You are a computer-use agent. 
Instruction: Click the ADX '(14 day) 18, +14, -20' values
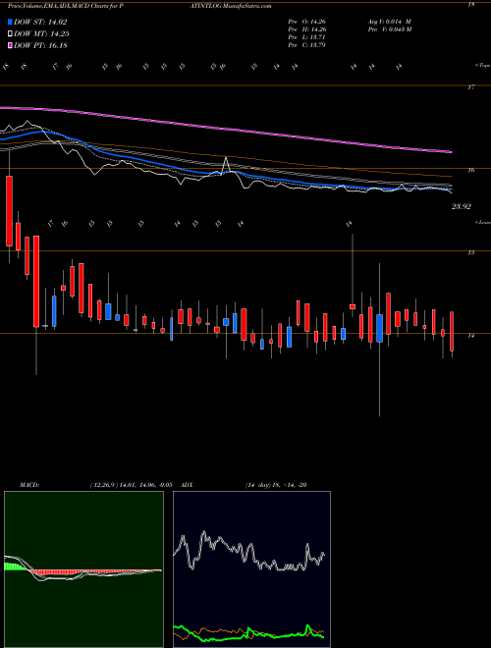[x=276, y=485]
